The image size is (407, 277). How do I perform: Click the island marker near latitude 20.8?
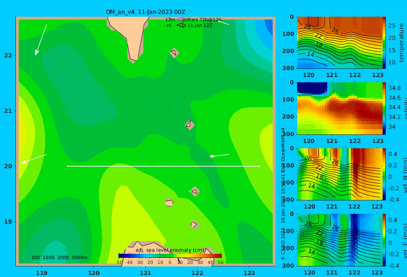pos(190,125)
